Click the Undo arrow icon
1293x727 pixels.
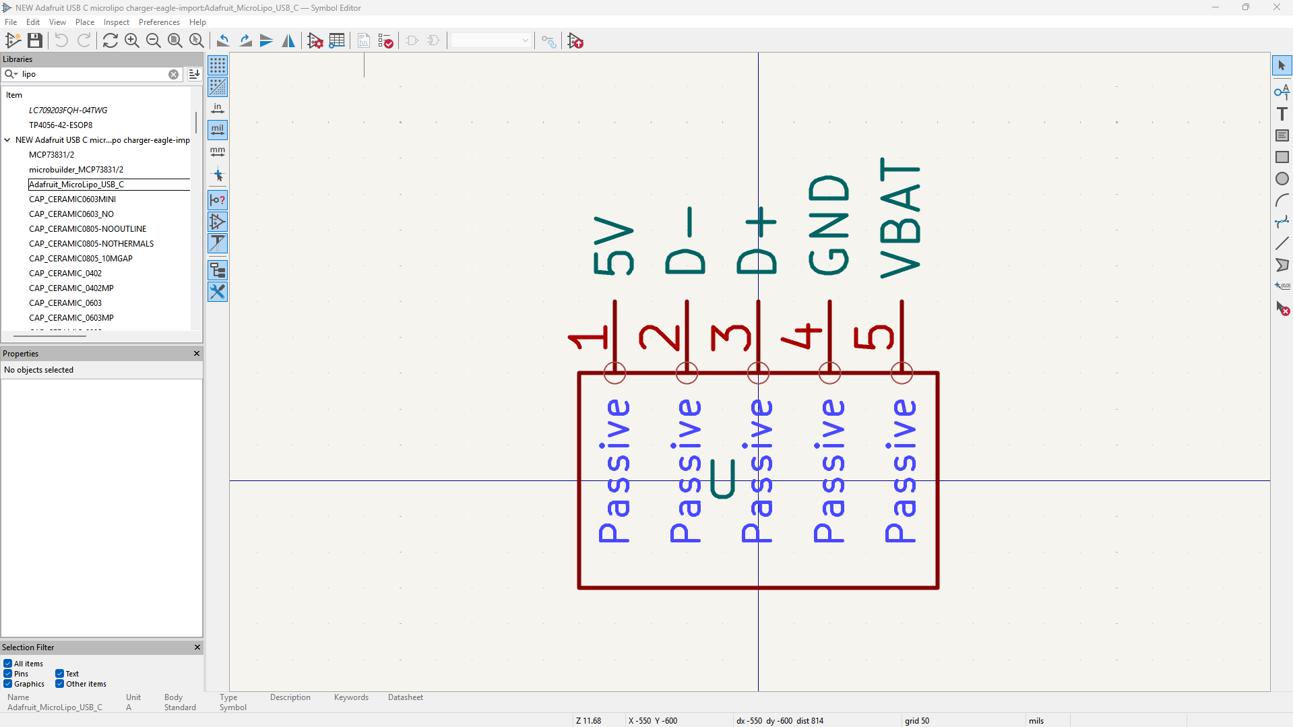pos(61,40)
